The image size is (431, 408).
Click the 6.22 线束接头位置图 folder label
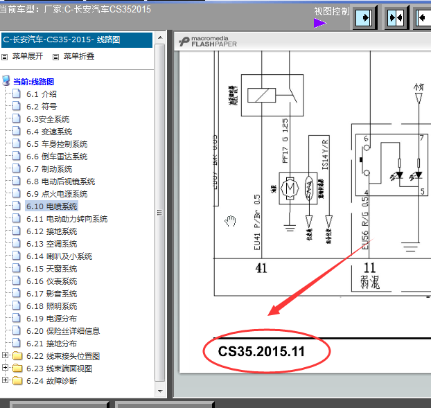tap(63, 356)
